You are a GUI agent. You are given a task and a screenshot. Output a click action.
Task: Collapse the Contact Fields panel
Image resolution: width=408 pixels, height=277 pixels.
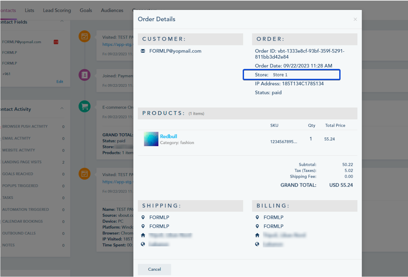pos(61,22)
